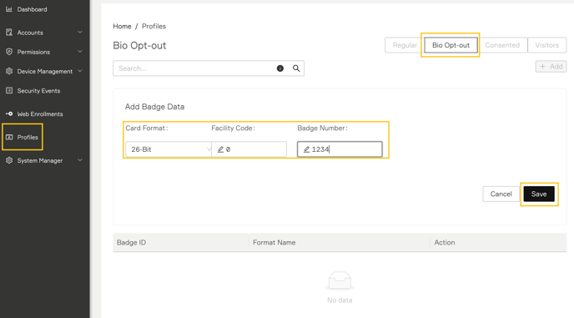The height and width of the screenshot is (318, 574).
Task: Open the Security Events list icon
Action: pos(9,90)
